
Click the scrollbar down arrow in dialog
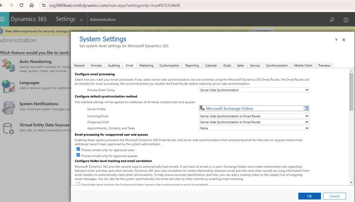pyautogui.click(x=351, y=182)
